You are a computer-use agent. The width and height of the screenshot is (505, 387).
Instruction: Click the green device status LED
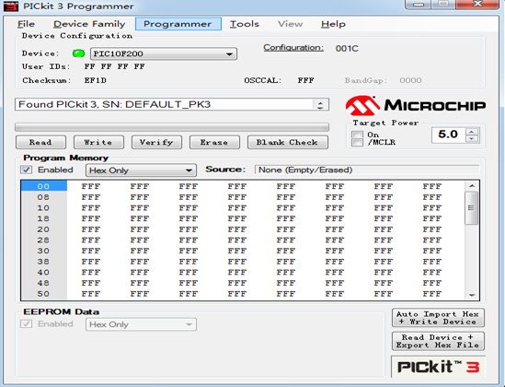tap(78, 53)
